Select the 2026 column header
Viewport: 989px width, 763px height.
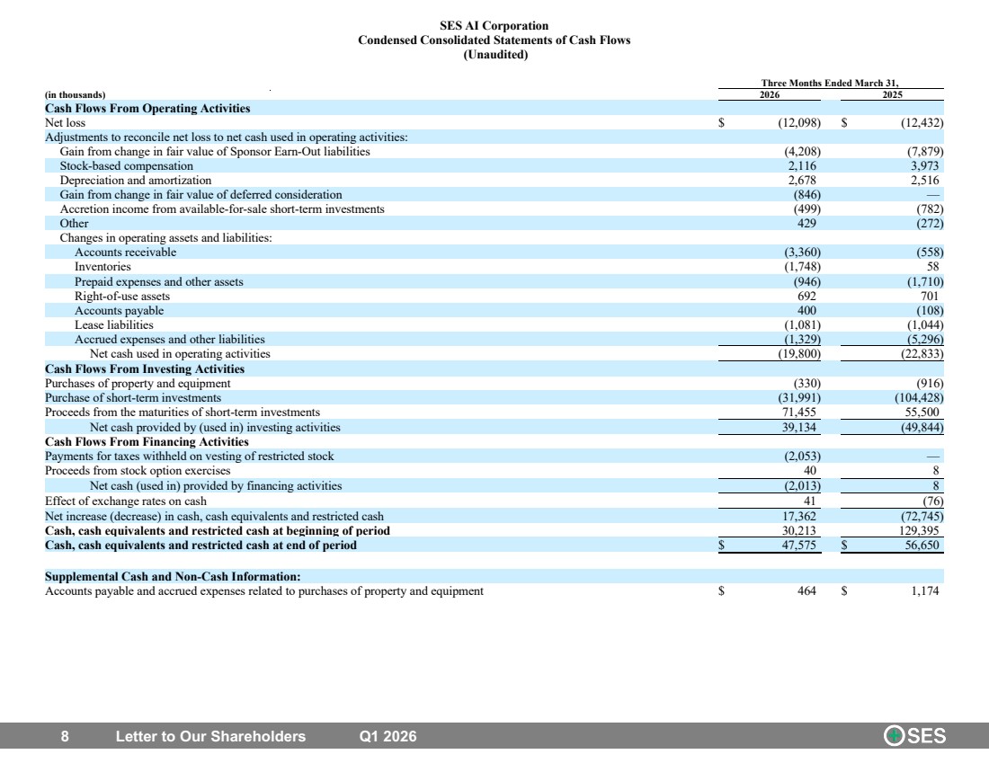point(769,94)
